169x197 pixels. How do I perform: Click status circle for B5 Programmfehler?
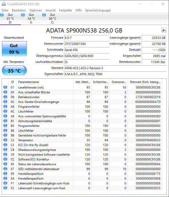(x=5, y=126)
